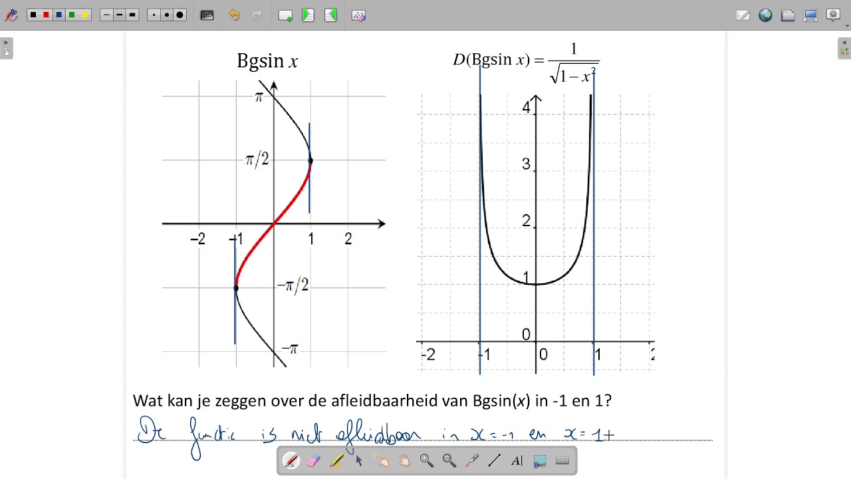The height and width of the screenshot is (479, 851).
Task: Select the text tool
Action: click(x=517, y=460)
